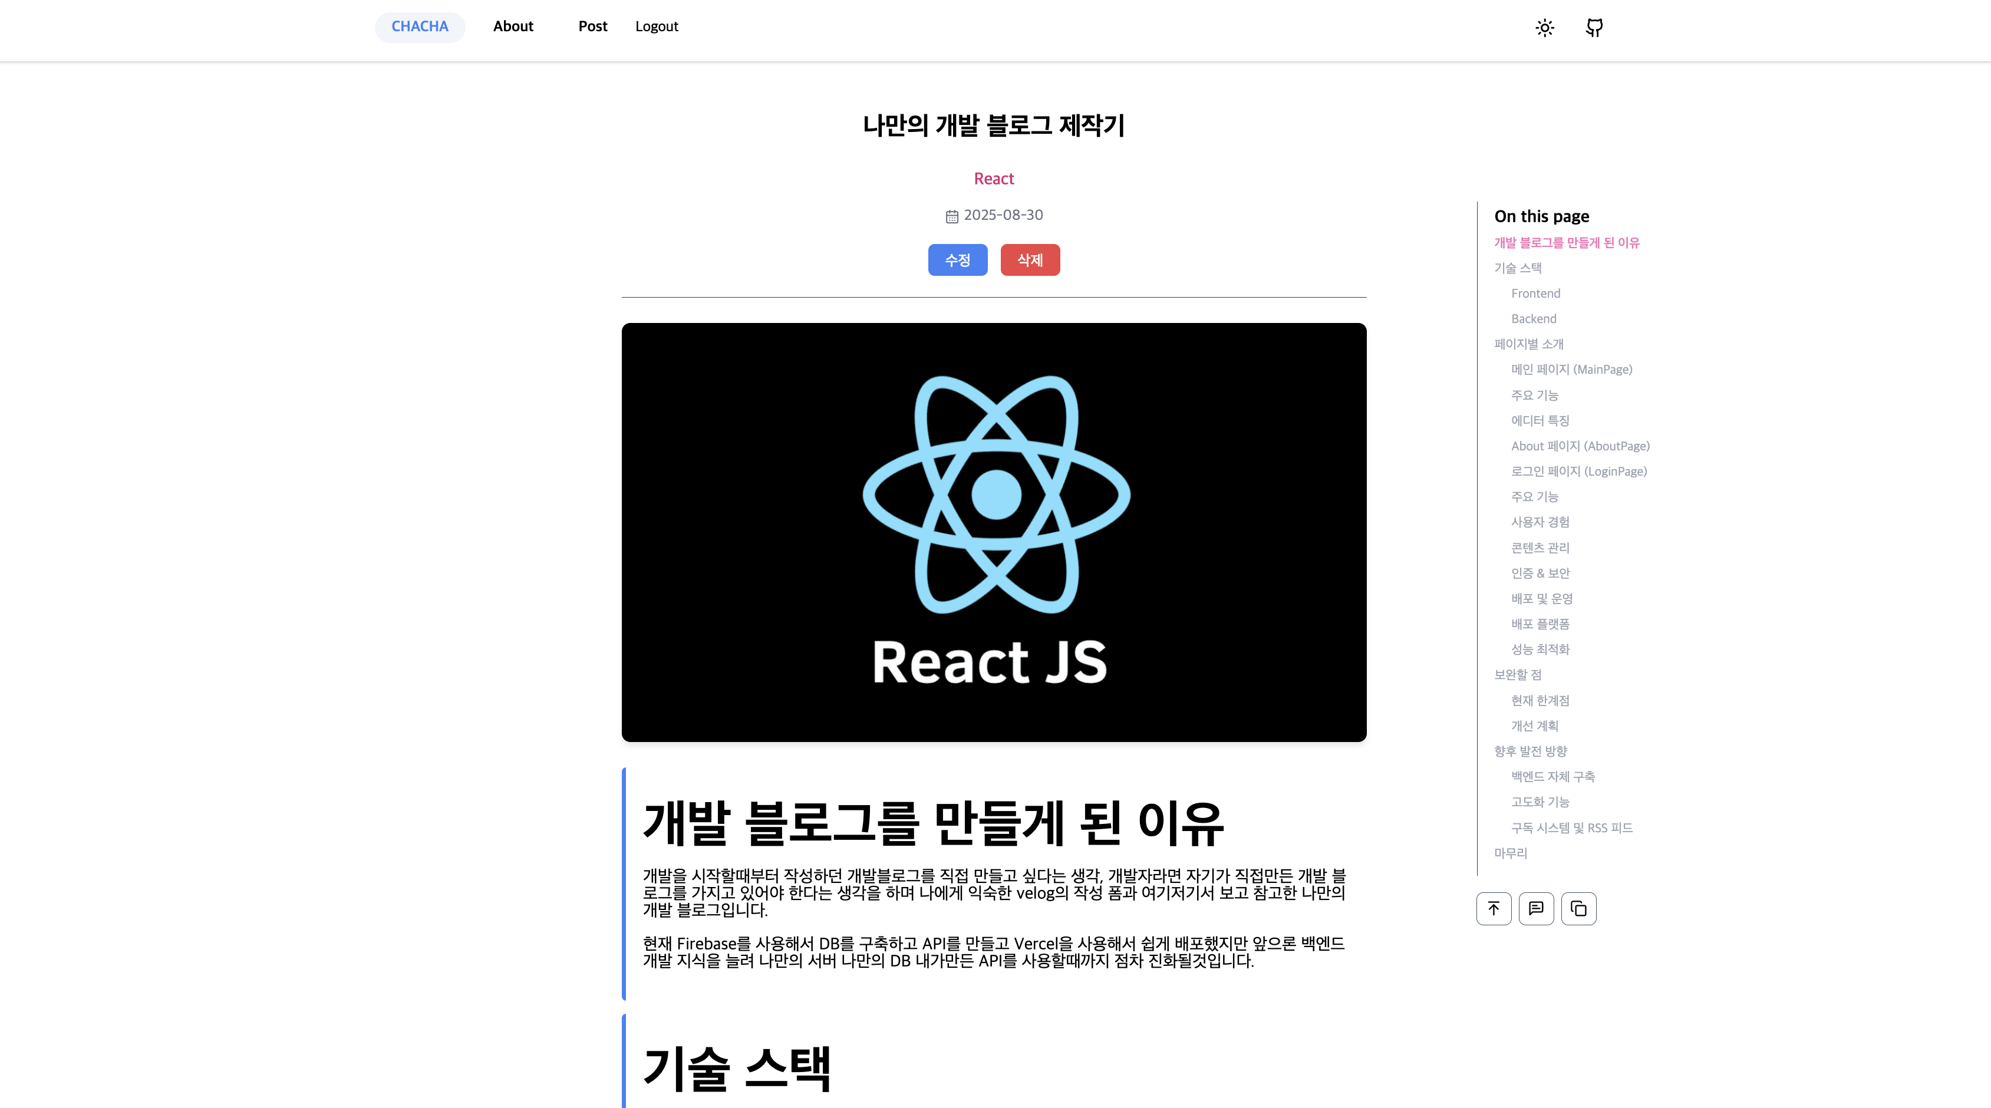Jump to '백엔드 자체 구축' section link
Image resolution: width=1991 pixels, height=1108 pixels.
click(1552, 777)
